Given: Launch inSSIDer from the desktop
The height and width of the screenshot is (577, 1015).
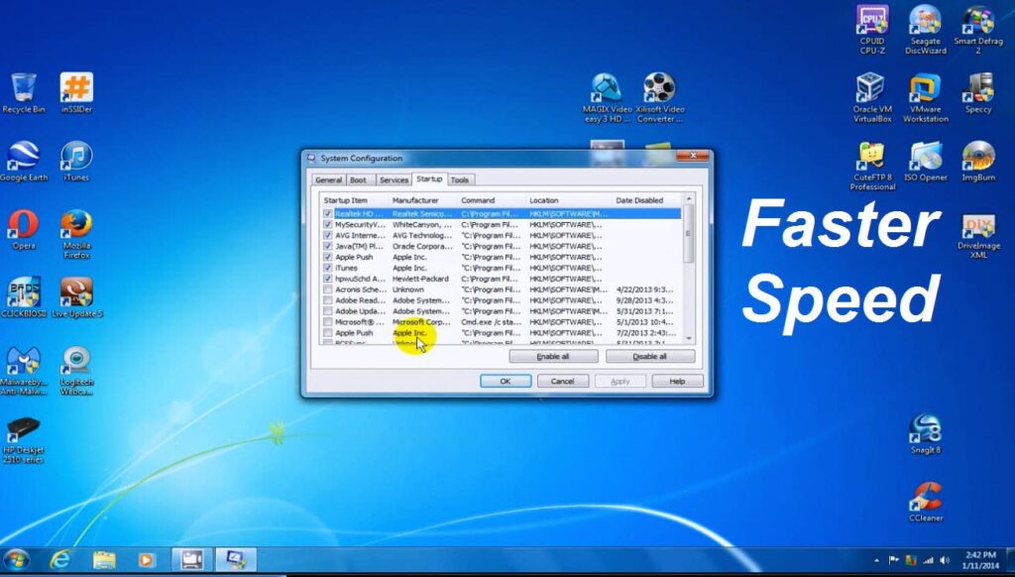Looking at the screenshot, I should pyautogui.click(x=76, y=93).
